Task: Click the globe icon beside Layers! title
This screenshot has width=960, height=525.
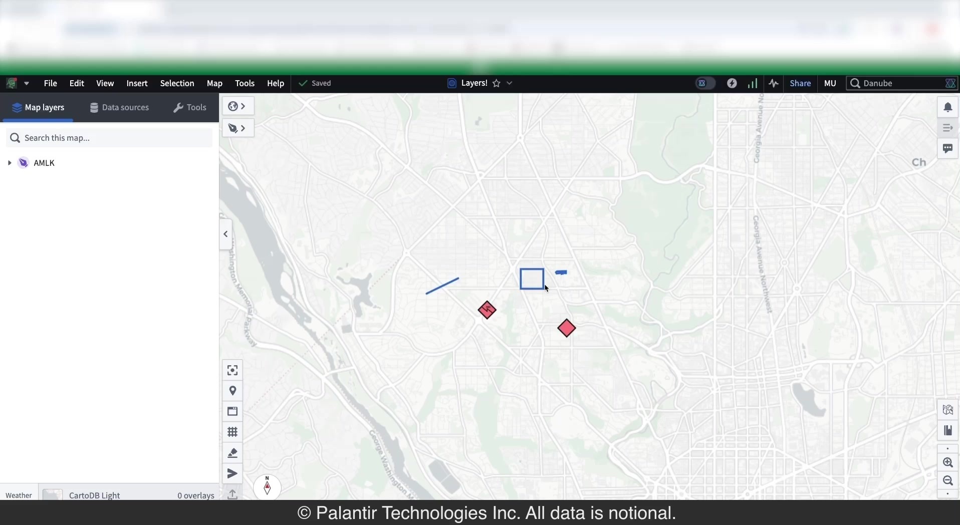Action: (x=452, y=83)
